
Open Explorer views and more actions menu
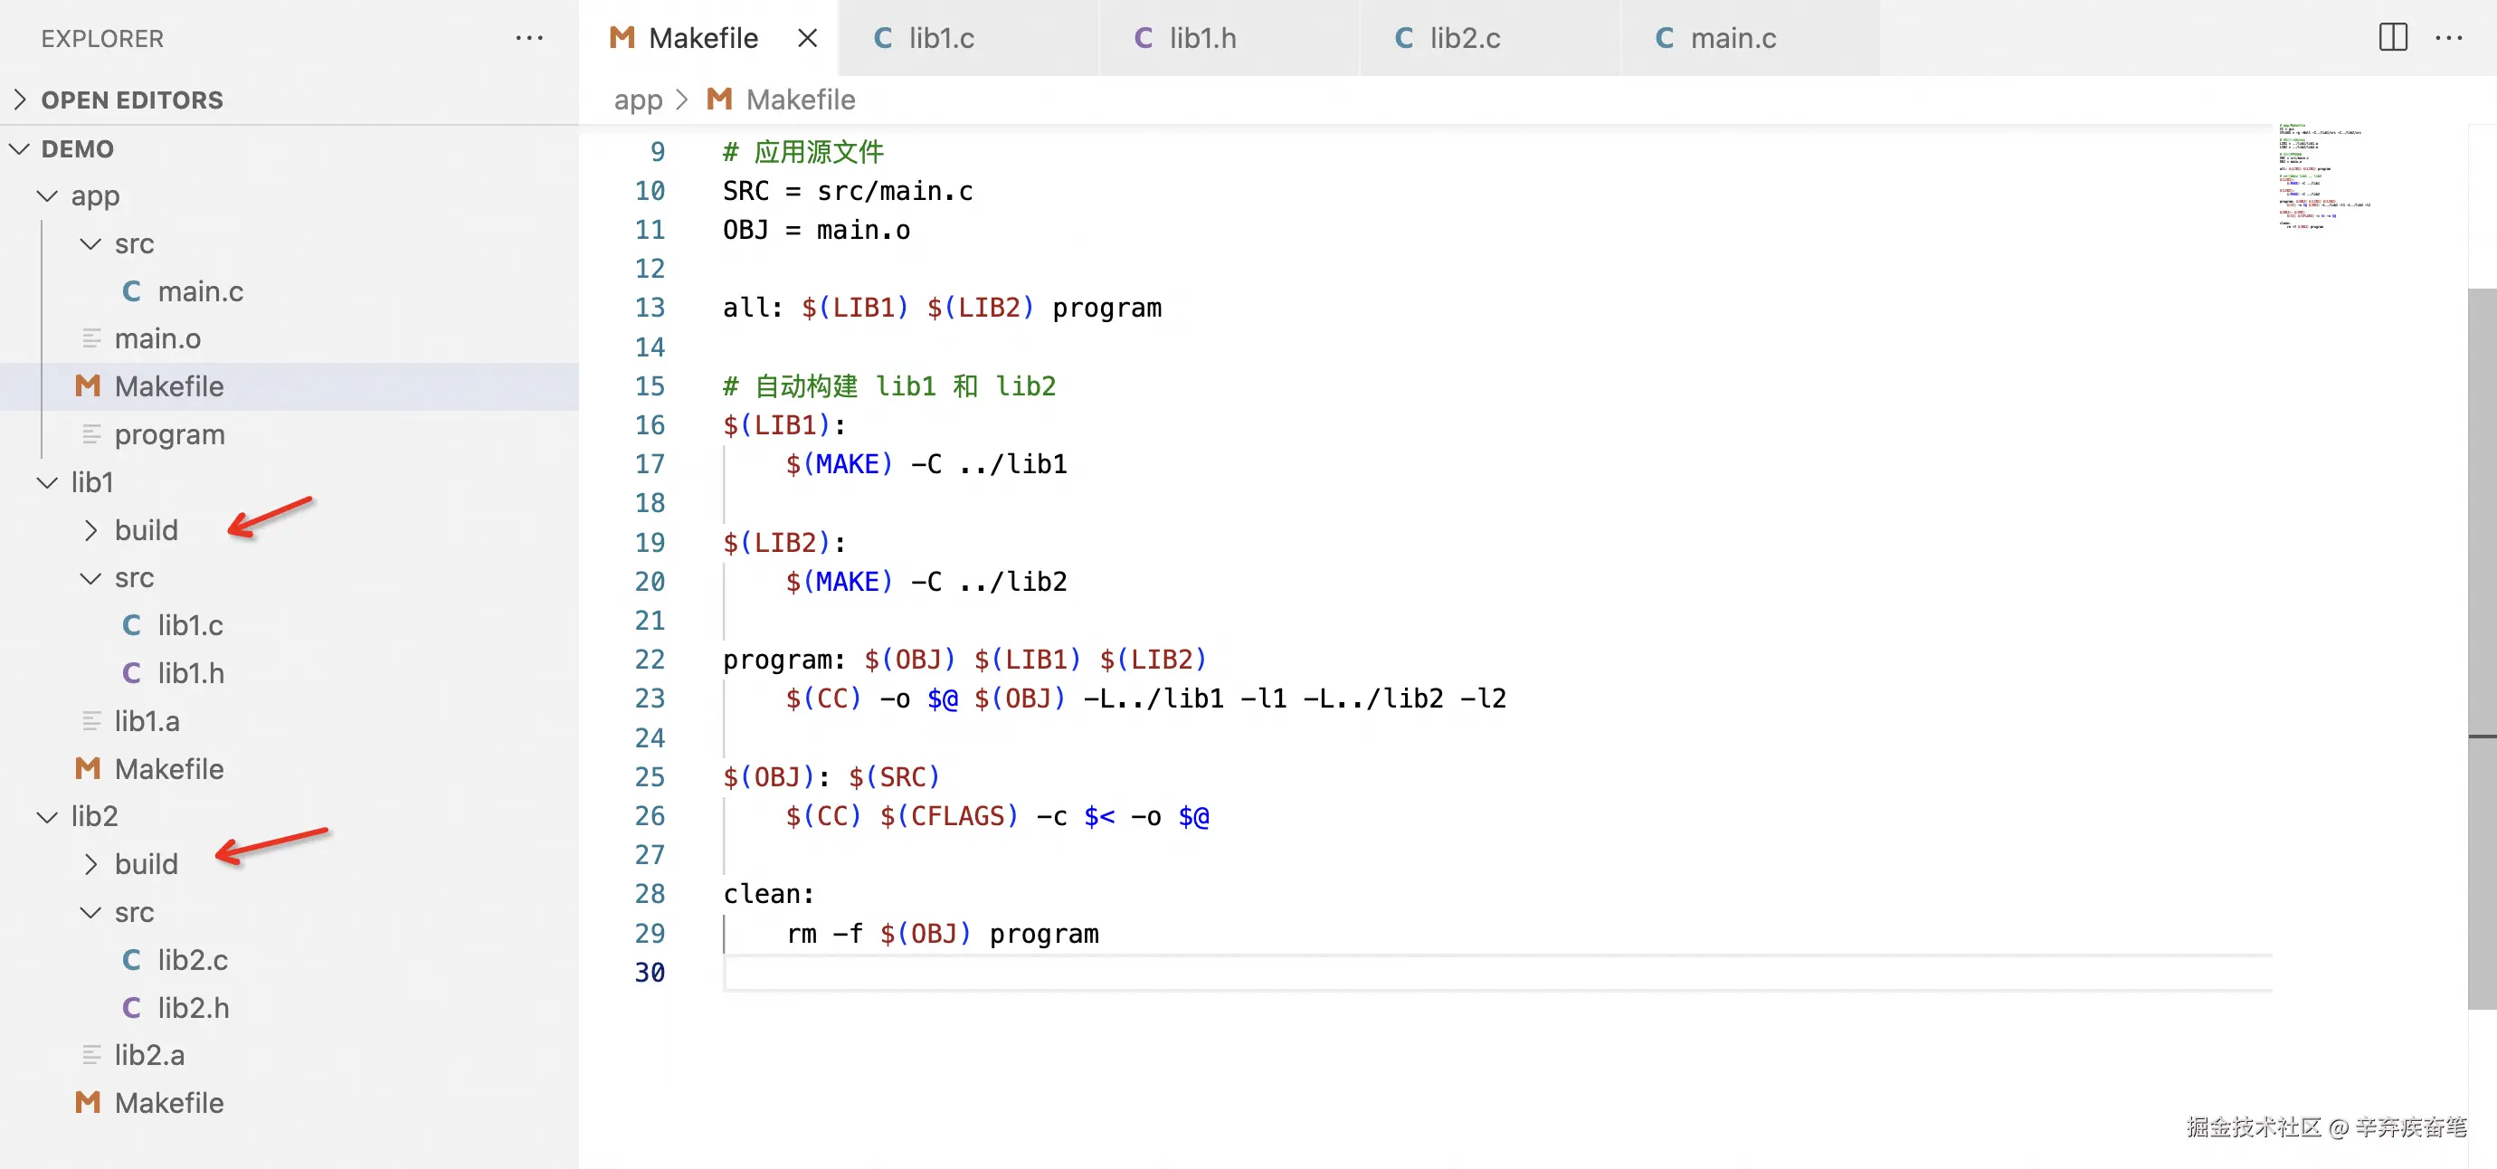tap(529, 38)
